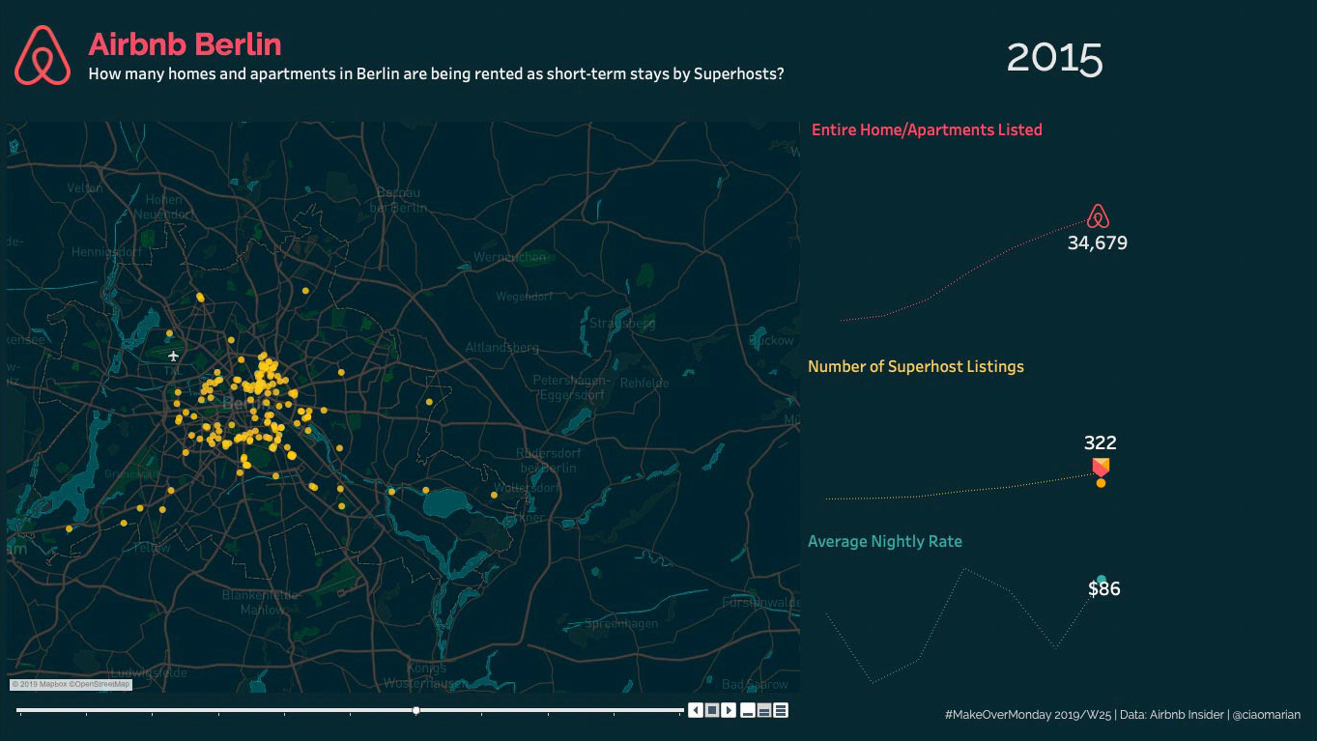Click the Entire Home/Apartments Listed chart title
This screenshot has height=741, width=1317.
tap(927, 129)
